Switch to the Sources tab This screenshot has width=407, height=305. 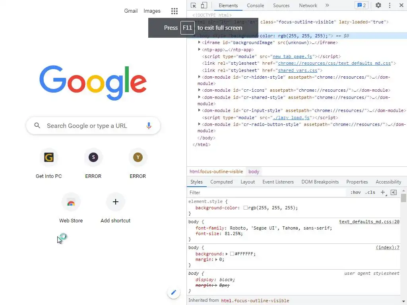(281, 6)
